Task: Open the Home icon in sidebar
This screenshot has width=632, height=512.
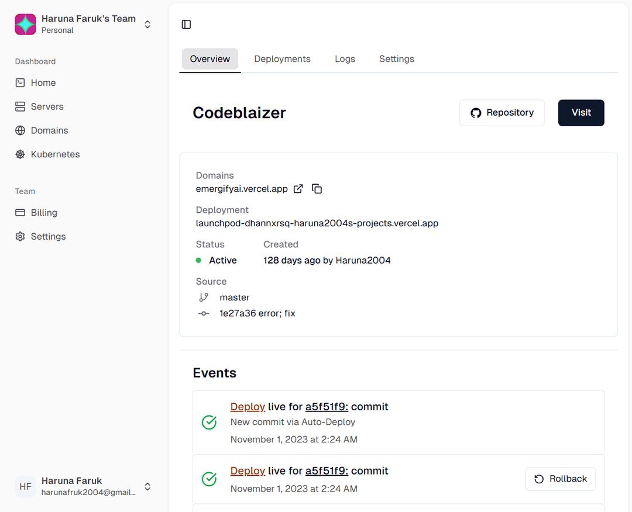Action: (x=20, y=83)
